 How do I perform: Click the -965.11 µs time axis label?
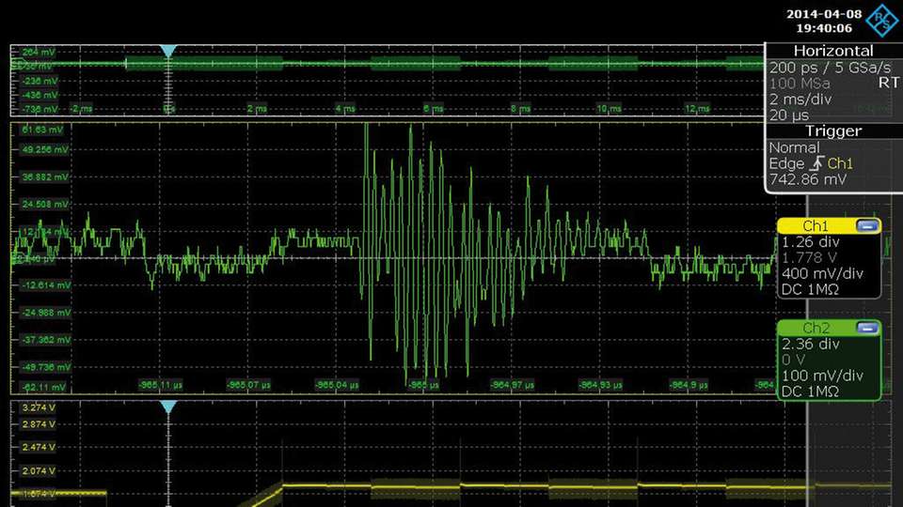(x=161, y=385)
